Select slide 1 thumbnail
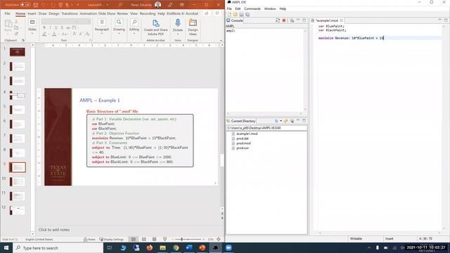The width and height of the screenshot is (450, 253). point(17,52)
